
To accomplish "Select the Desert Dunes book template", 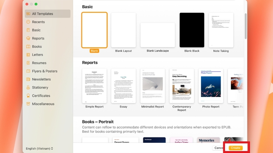I will click(126, 140).
